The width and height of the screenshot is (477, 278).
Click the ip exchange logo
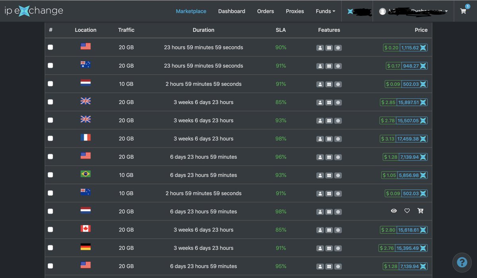pyautogui.click(x=34, y=11)
